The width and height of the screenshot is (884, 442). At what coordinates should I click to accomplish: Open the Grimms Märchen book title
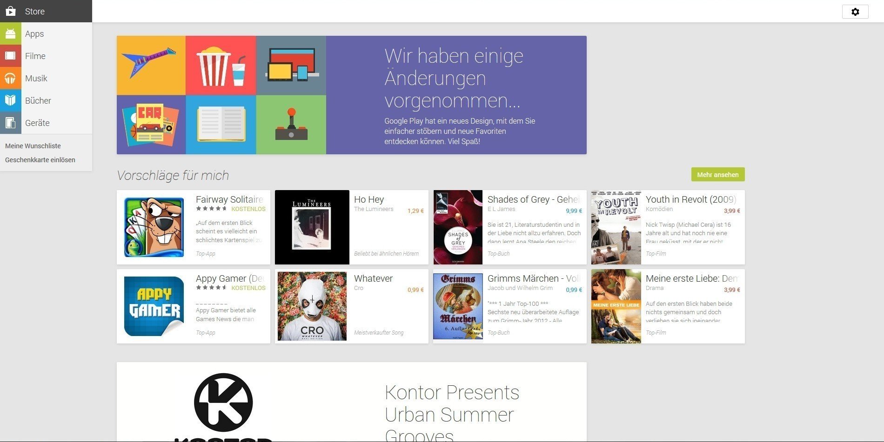[x=534, y=278]
